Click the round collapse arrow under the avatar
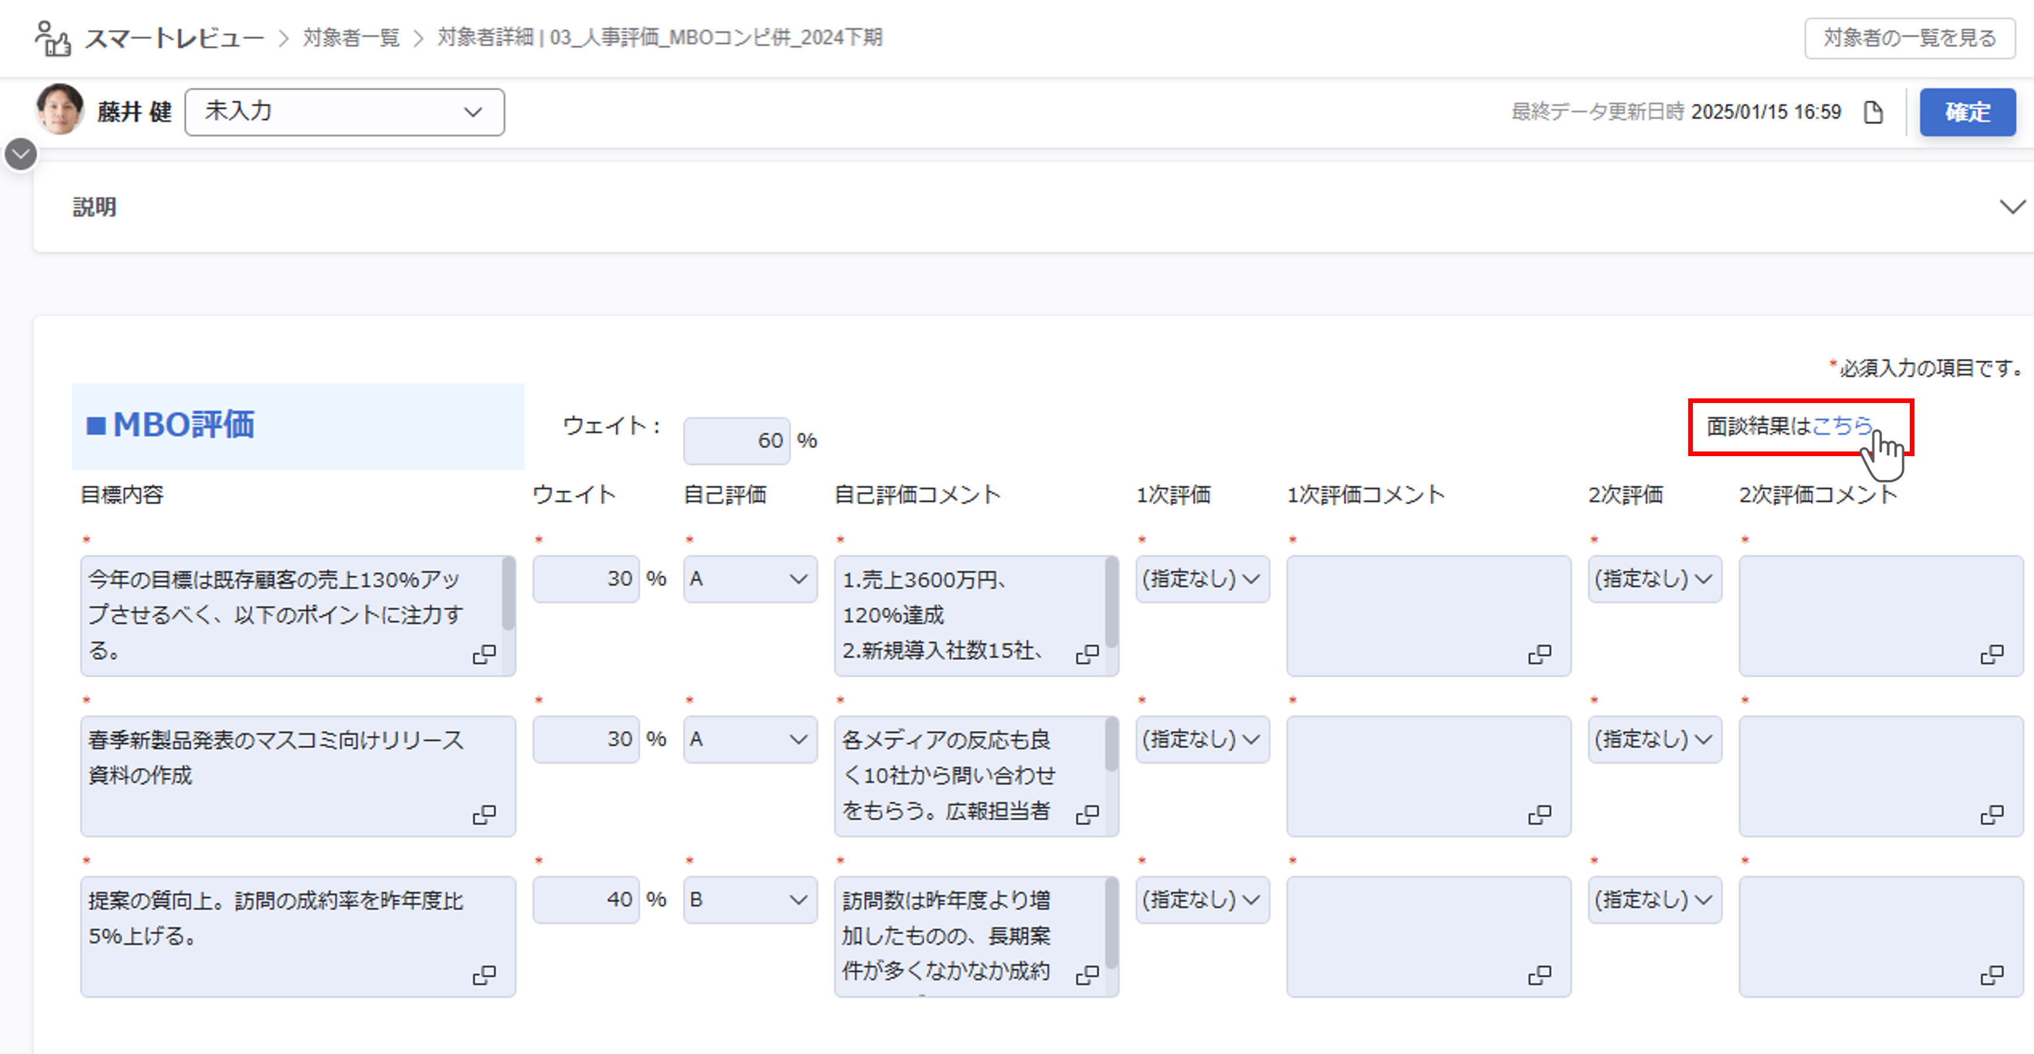This screenshot has height=1054, width=2034. point(22,154)
